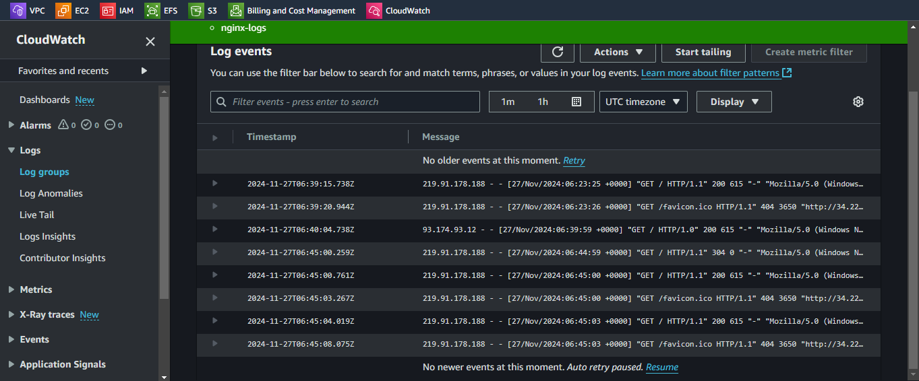Click the refresh log events icon

coord(557,52)
